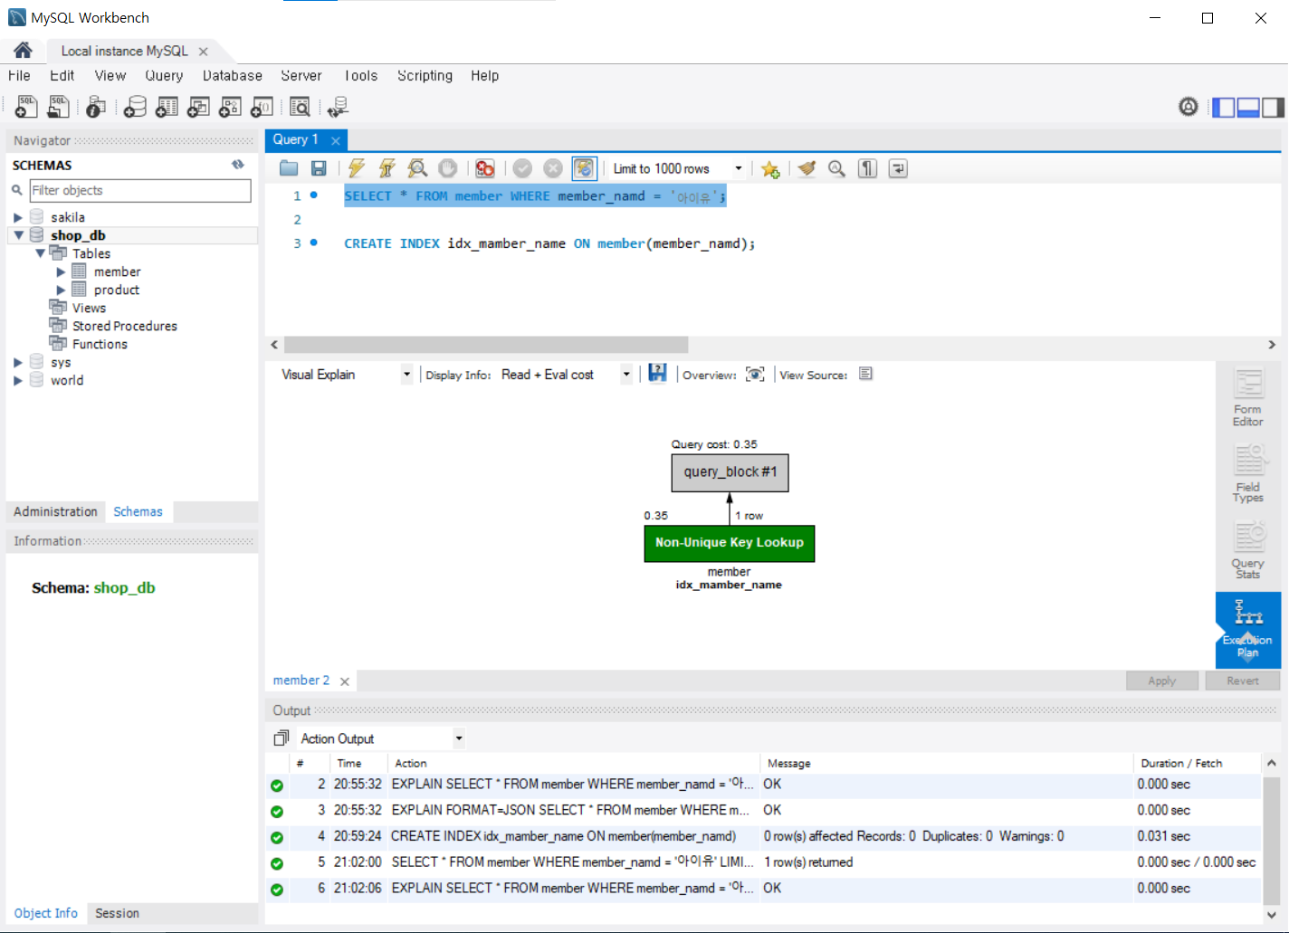Create new table toolbar icon
1289x933 pixels.
coord(167,107)
